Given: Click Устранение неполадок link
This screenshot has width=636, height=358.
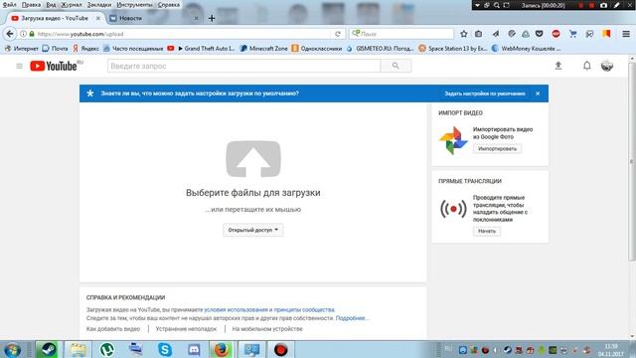Looking at the screenshot, I should (x=186, y=329).
